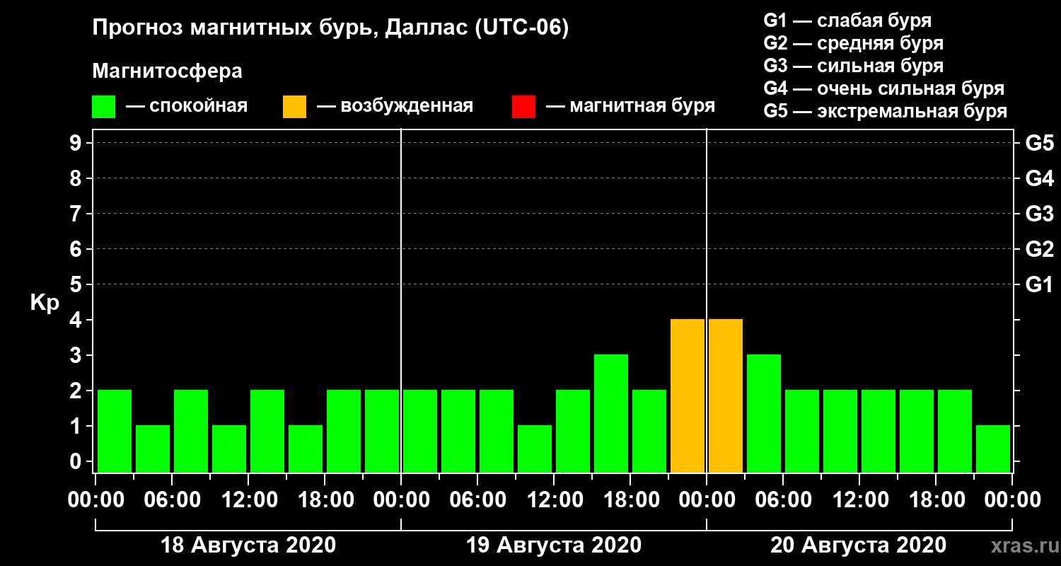The height and width of the screenshot is (566, 1061).
Task: Click the G4 tick label on right axis
Action: click(x=1039, y=178)
